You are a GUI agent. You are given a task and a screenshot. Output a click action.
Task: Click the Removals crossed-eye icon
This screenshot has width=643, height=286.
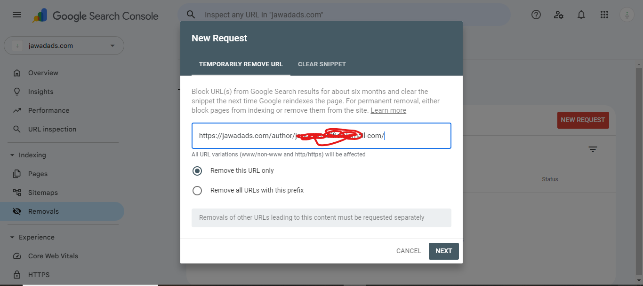(17, 211)
